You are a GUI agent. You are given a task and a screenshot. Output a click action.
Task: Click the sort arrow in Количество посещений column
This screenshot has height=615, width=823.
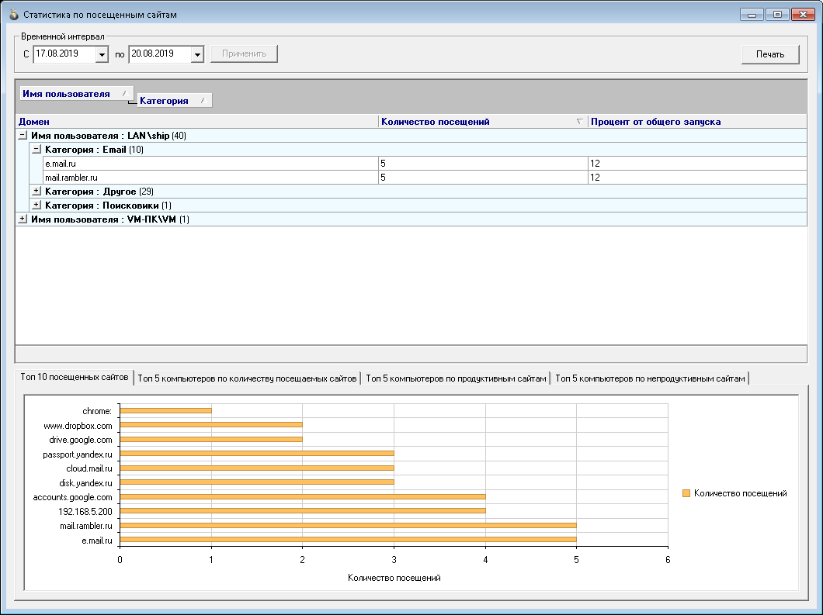tap(579, 122)
